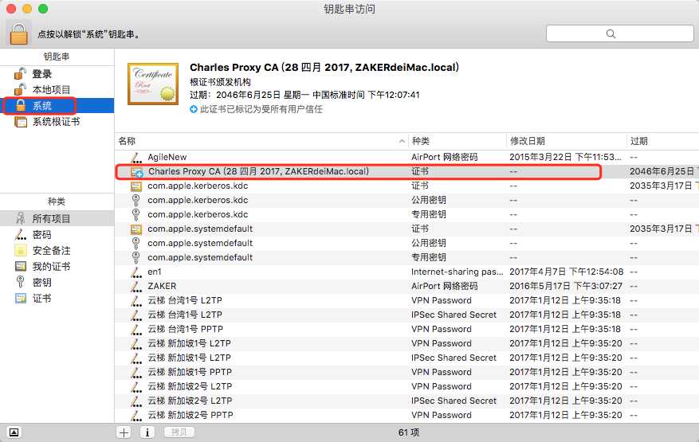Screen dimensions: 699x442
Task: Select the 系统 keychain
Action: [x=57, y=106]
